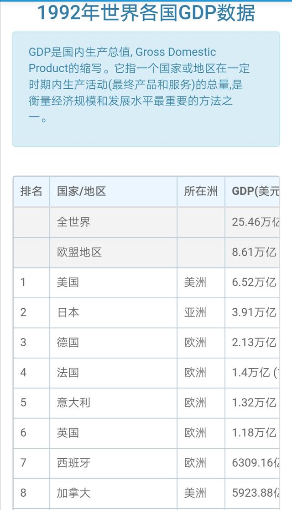Open the 法国 entry
This screenshot has width=292, height=510.
(68, 373)
